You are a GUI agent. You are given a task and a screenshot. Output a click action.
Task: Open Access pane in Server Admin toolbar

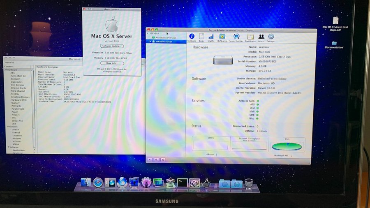pyautogui.click(x=261, y=38)
